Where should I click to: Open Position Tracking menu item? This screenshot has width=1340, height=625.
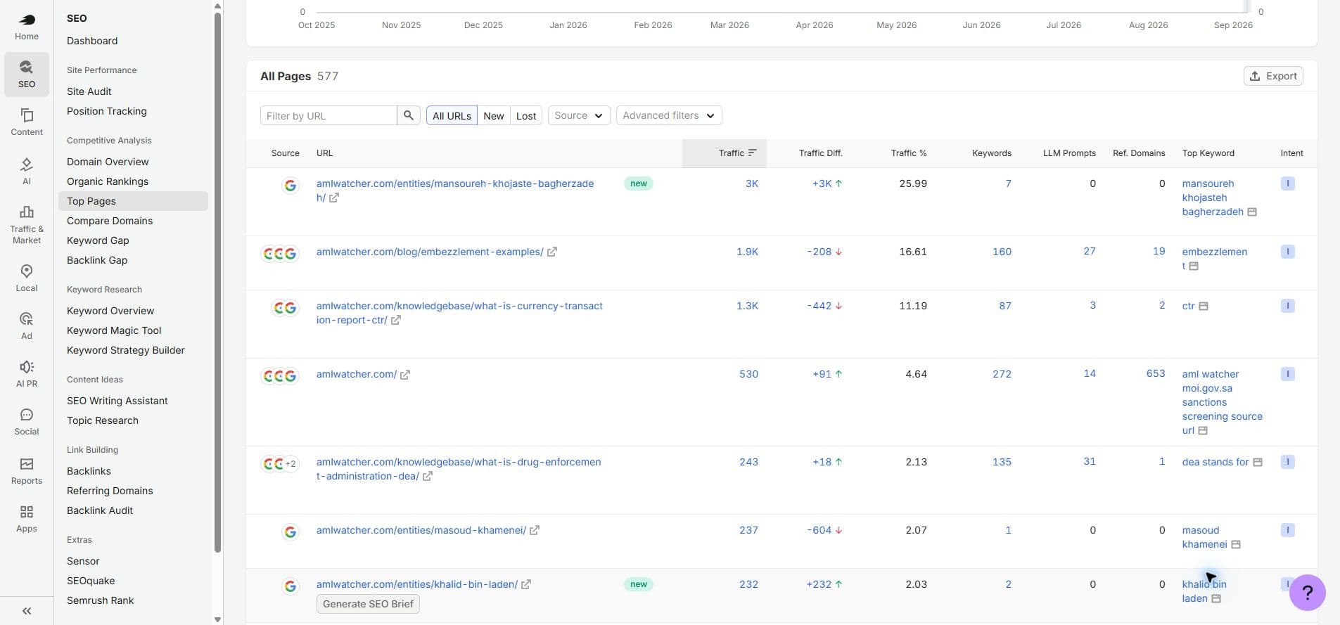pos(107,111)
